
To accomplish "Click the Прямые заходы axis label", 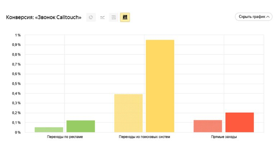I will pyautogui.click(x=224, y=137).
